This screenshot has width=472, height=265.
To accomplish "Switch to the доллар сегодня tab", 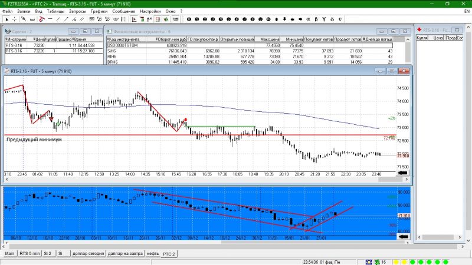I will (x=88, y=254).
